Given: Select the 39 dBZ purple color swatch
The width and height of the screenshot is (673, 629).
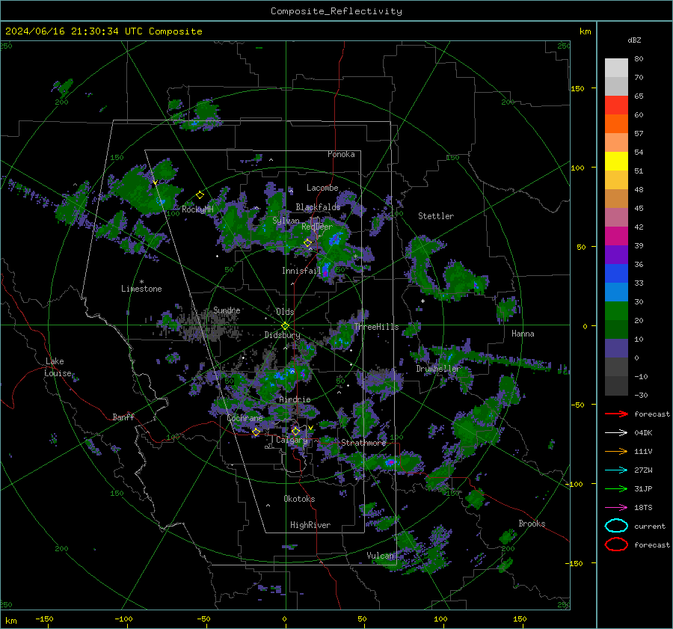Looking at the screenshot, I should [616, 254].
